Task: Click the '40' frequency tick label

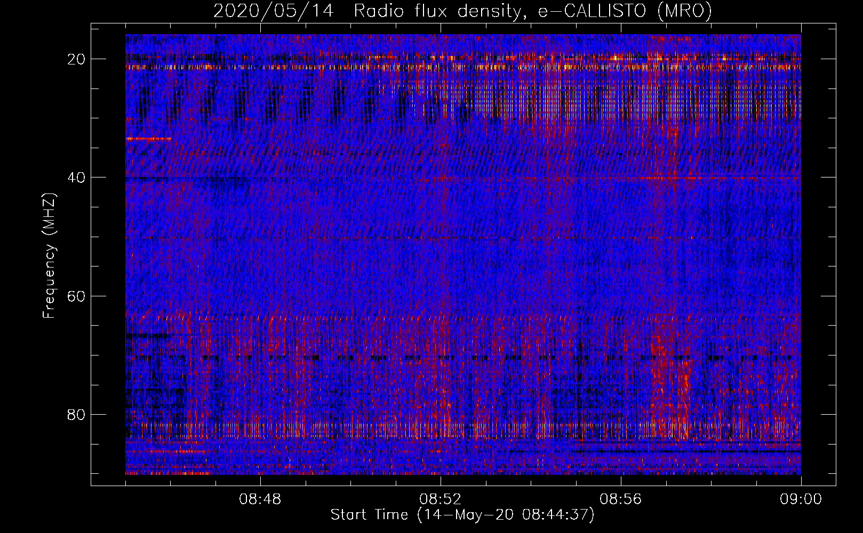Action: point(76,177)
